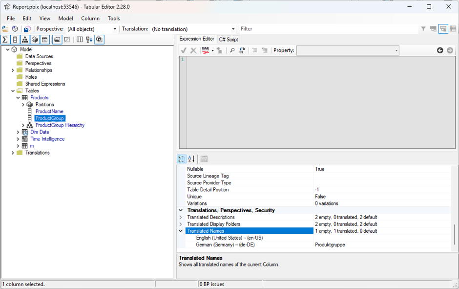Screen dimensions: 459x289
Task: Collapse Translated Names property
Action: (x=181, y=231)
